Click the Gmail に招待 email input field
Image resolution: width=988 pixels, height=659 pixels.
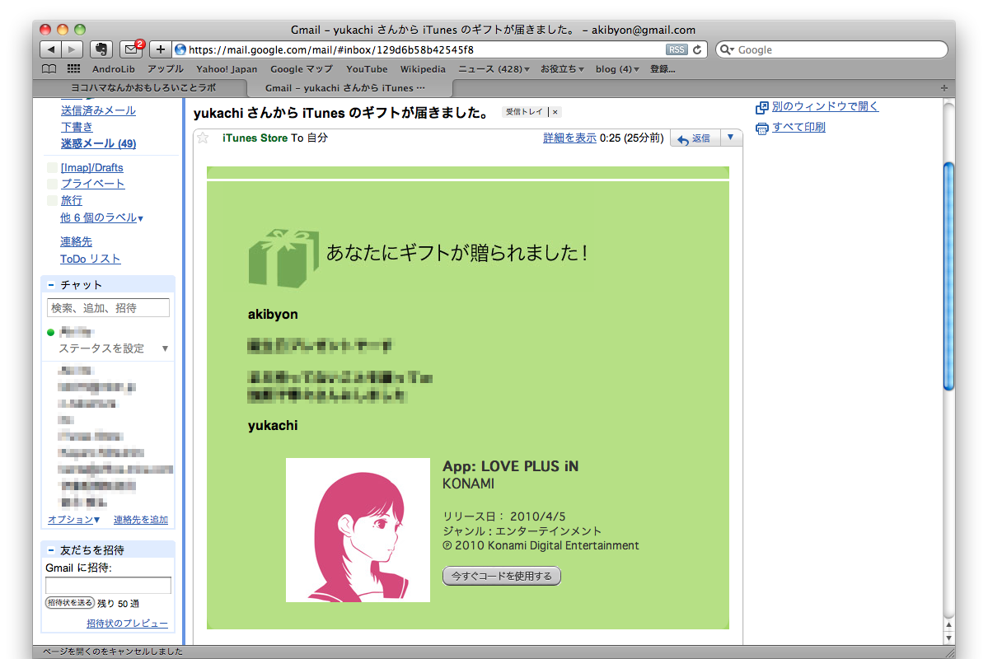click(109, 586)
